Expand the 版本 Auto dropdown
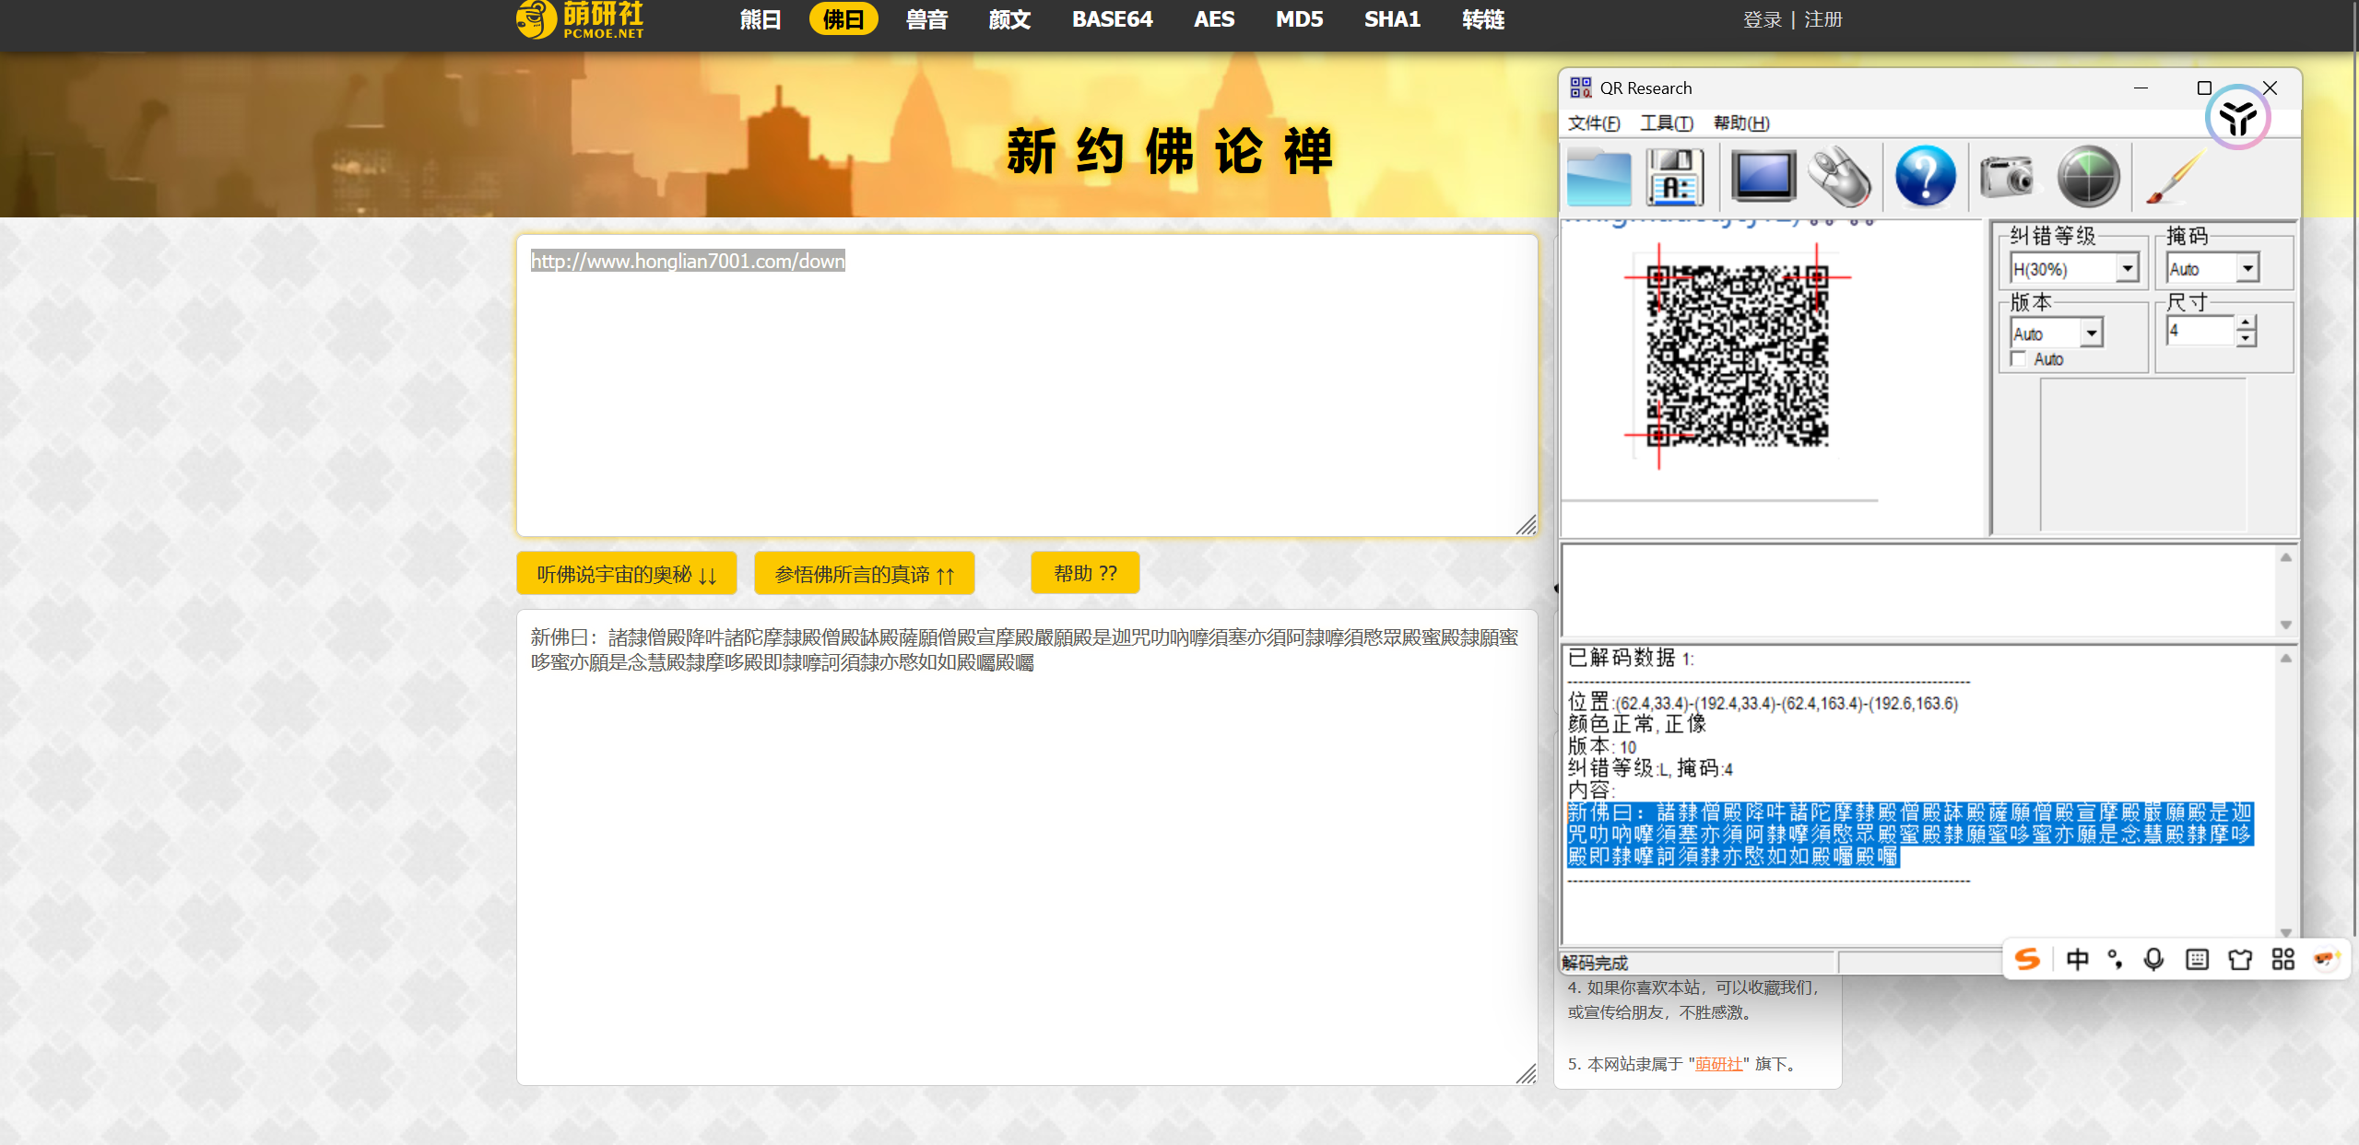The height and width of the screenshot is (1145, 2359). click(x=2092, y=333)
